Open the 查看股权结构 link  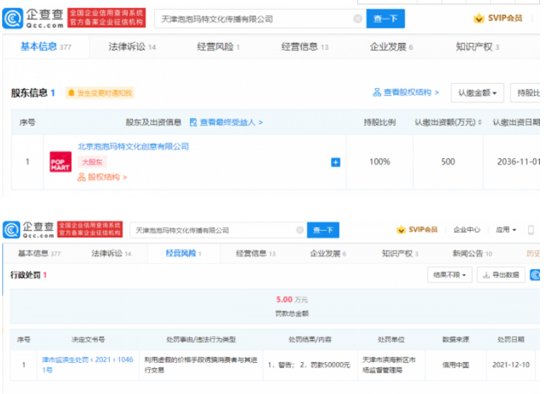(x=406, y=93)
